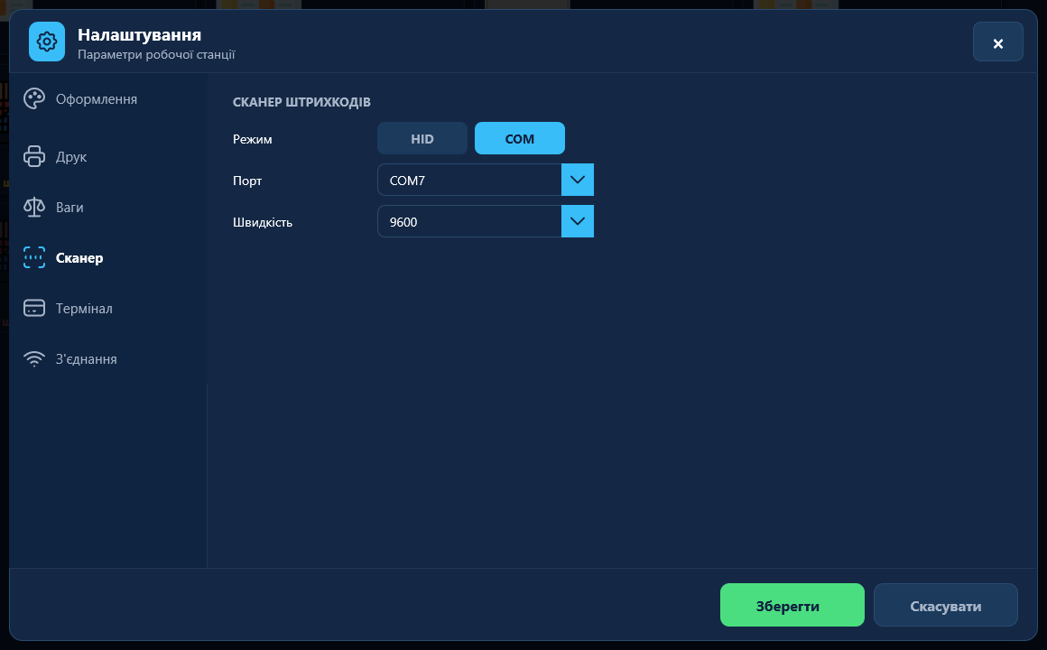Cancel changes with Скасувати button
The height and width of the screenshot is (650, 1047).
(x=946, y=605)
